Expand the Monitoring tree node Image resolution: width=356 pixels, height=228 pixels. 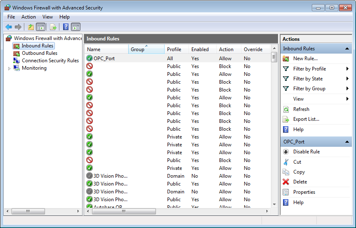click(x=9, y=68)
